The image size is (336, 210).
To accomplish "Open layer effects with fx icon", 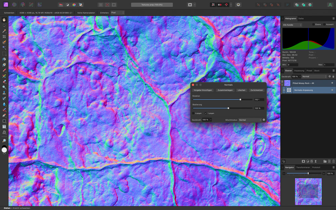I will click(x=312, y=161).
